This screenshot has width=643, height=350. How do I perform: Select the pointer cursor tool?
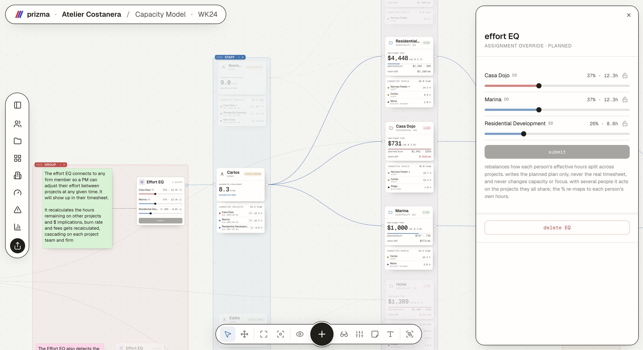pos(228,334)
